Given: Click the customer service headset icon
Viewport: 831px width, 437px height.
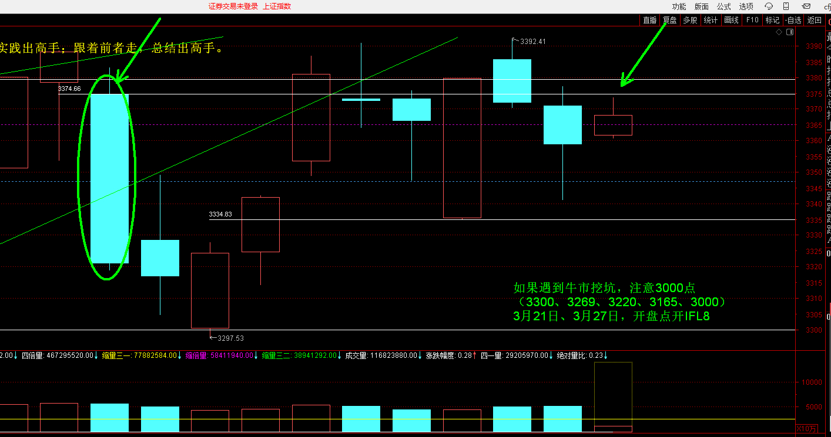Looking at the screenshot, I should (x=768, y=6).
